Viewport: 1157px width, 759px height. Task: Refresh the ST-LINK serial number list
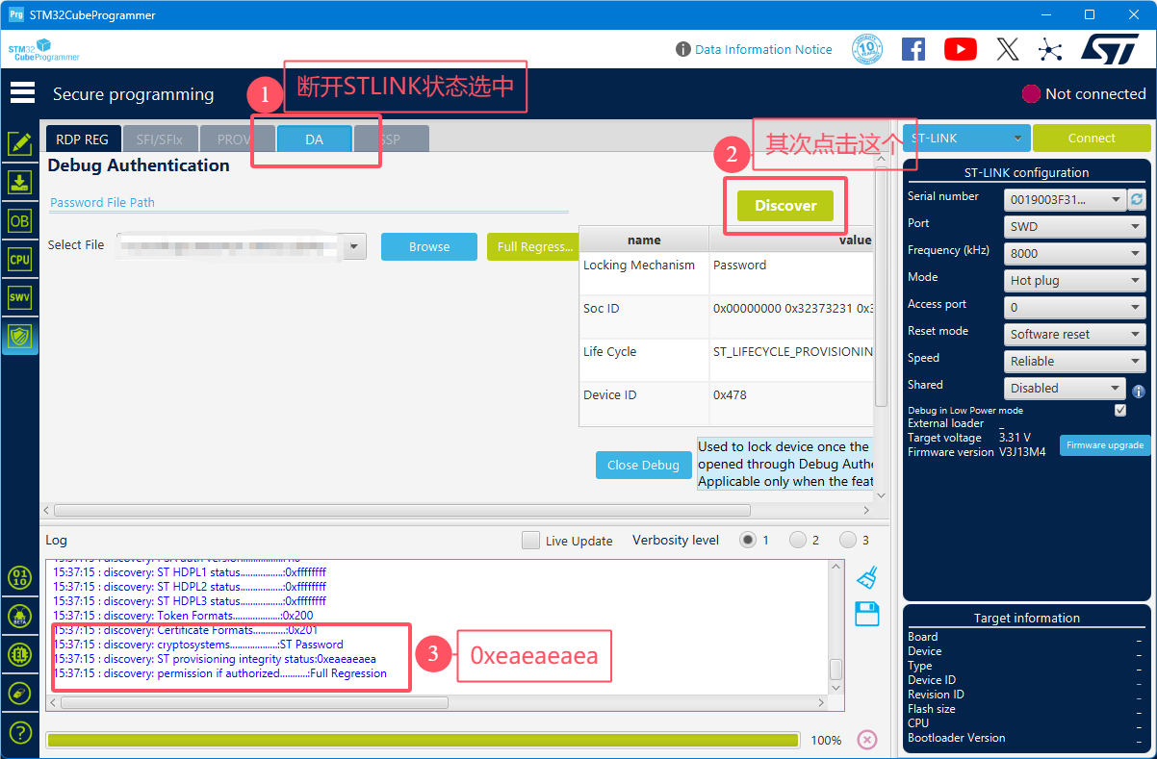click(x=1137, y=199)
